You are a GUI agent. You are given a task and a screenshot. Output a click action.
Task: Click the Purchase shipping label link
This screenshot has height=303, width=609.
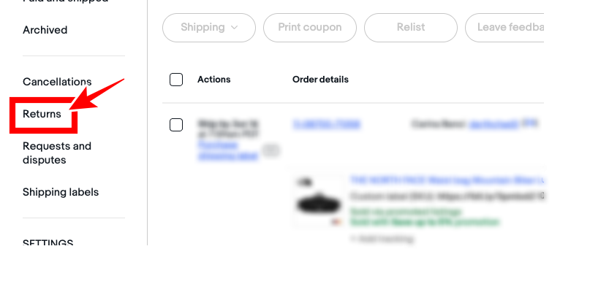pyautogui.click(x=228, y=150)
